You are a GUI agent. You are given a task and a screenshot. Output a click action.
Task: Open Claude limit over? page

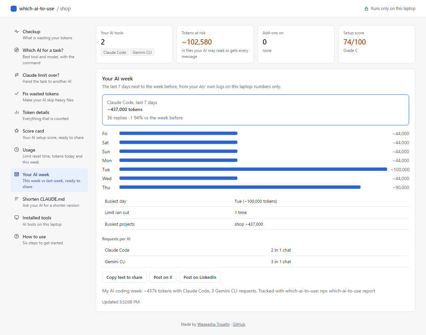click(49, 78)
